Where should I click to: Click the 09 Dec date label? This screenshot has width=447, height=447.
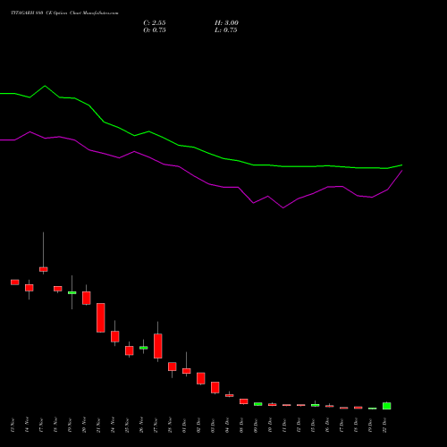tap(256, 426)
